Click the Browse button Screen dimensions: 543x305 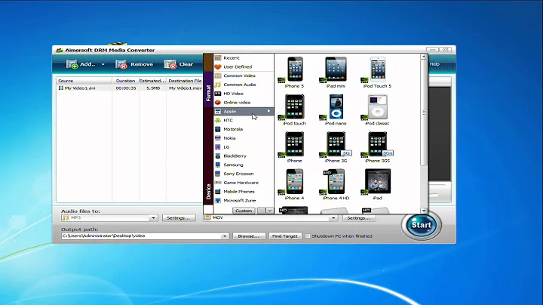249,236
